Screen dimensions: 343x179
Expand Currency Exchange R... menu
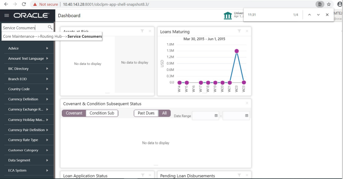pos(29,109)
